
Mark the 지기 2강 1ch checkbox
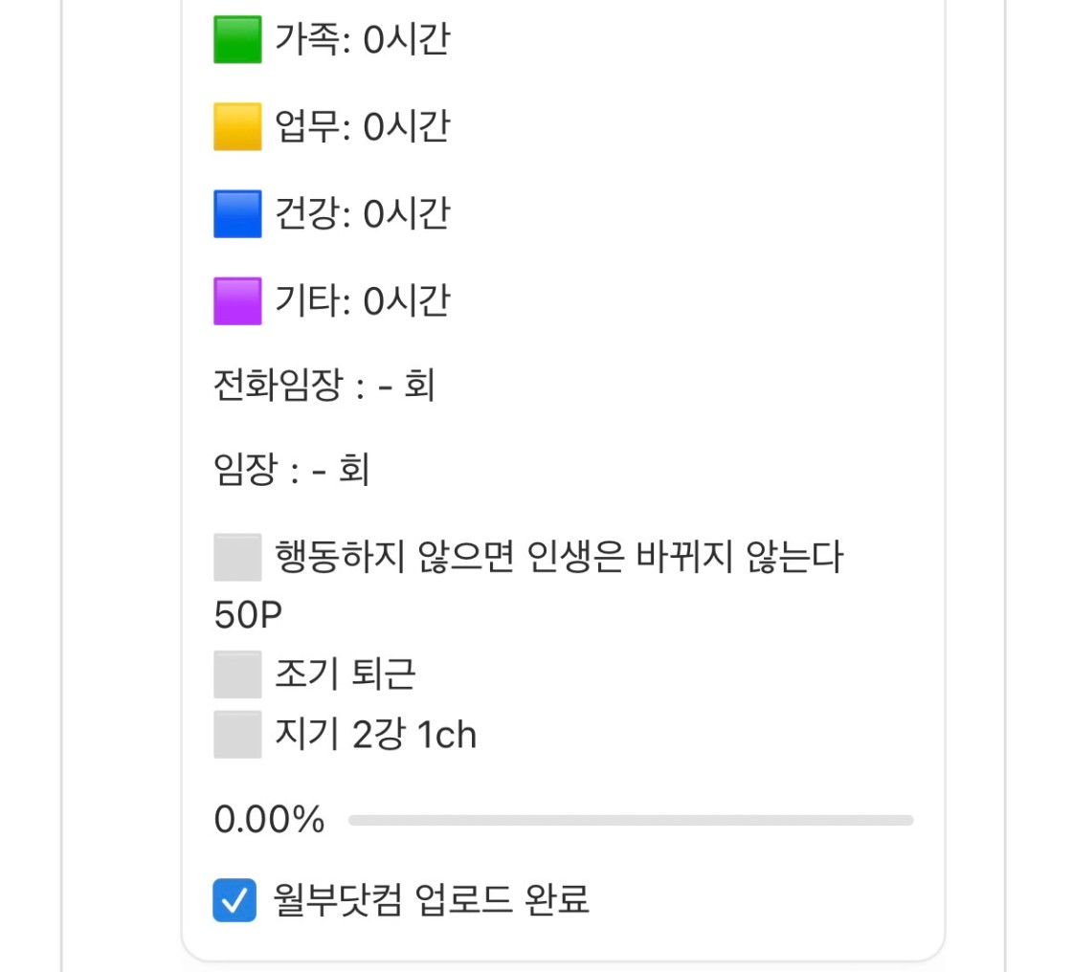pyautogui.click(x=237, y=735)
